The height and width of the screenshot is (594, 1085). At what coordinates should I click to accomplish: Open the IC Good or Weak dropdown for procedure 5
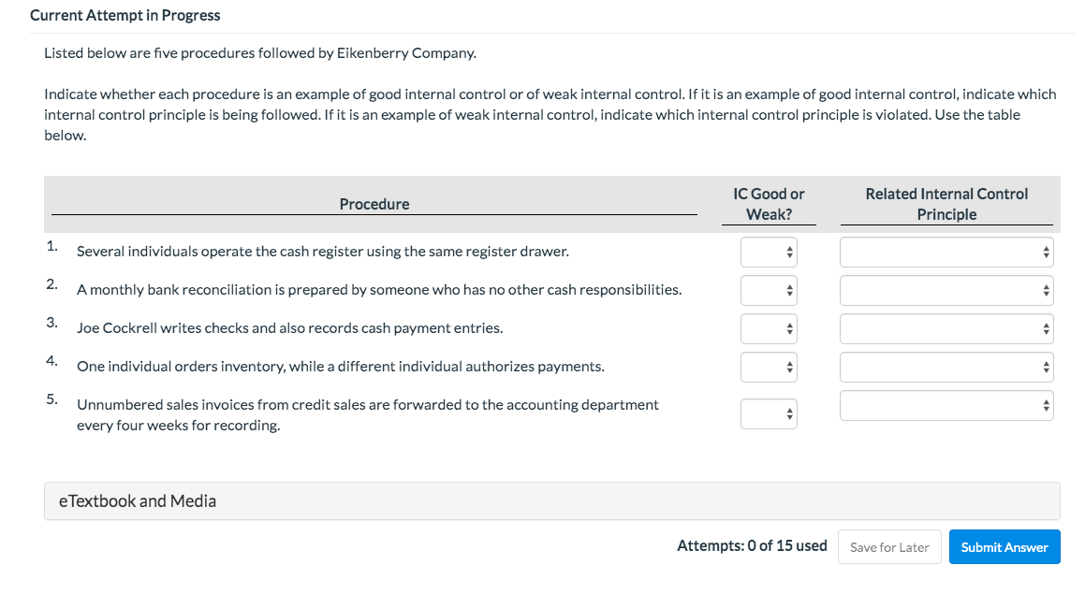pyautogui.click(x=768, y=413)
